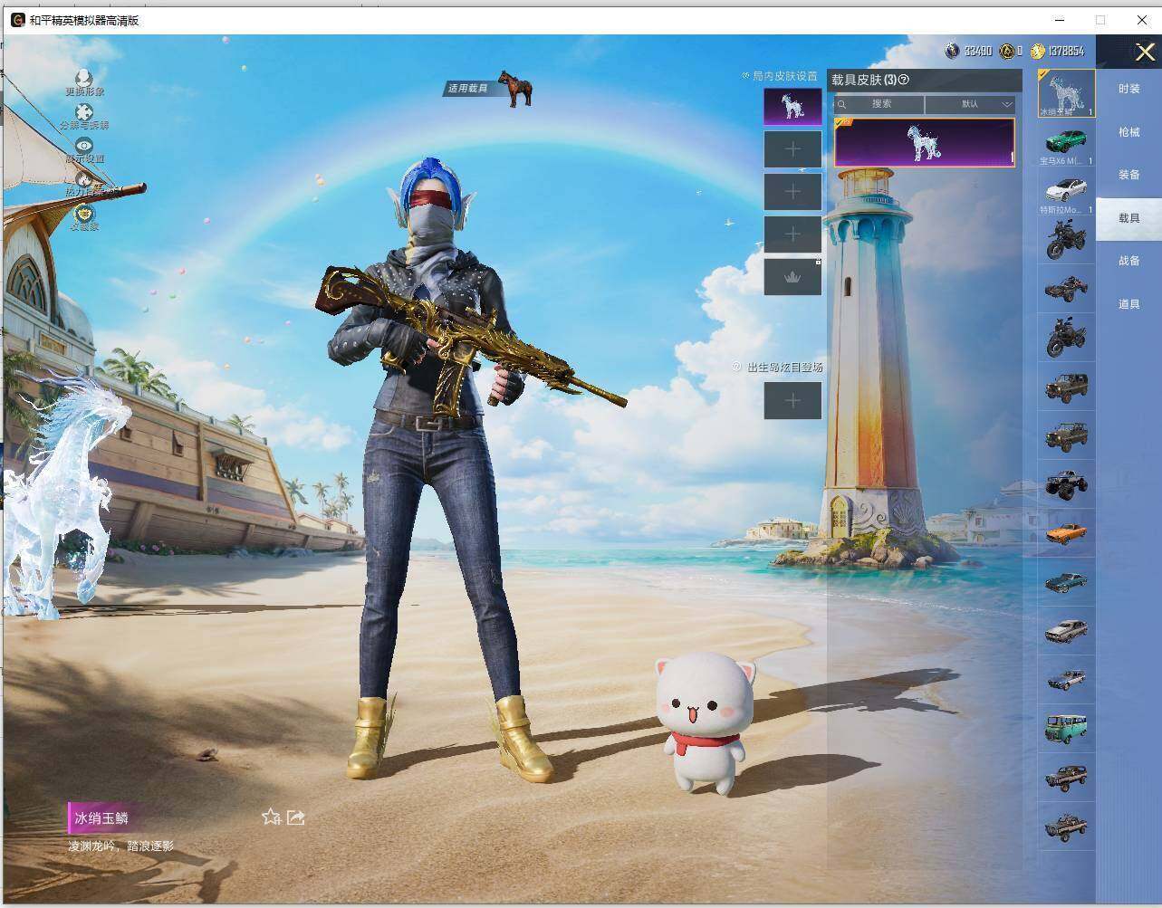This screenshot has height=908, width=1162.
Task: Select the 载具 tab
Action: pos(1128,218)
